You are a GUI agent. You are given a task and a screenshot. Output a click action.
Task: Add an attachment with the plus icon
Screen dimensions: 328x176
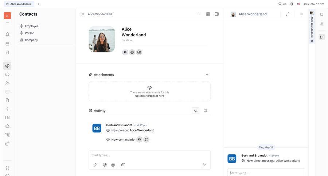[207, 75]
